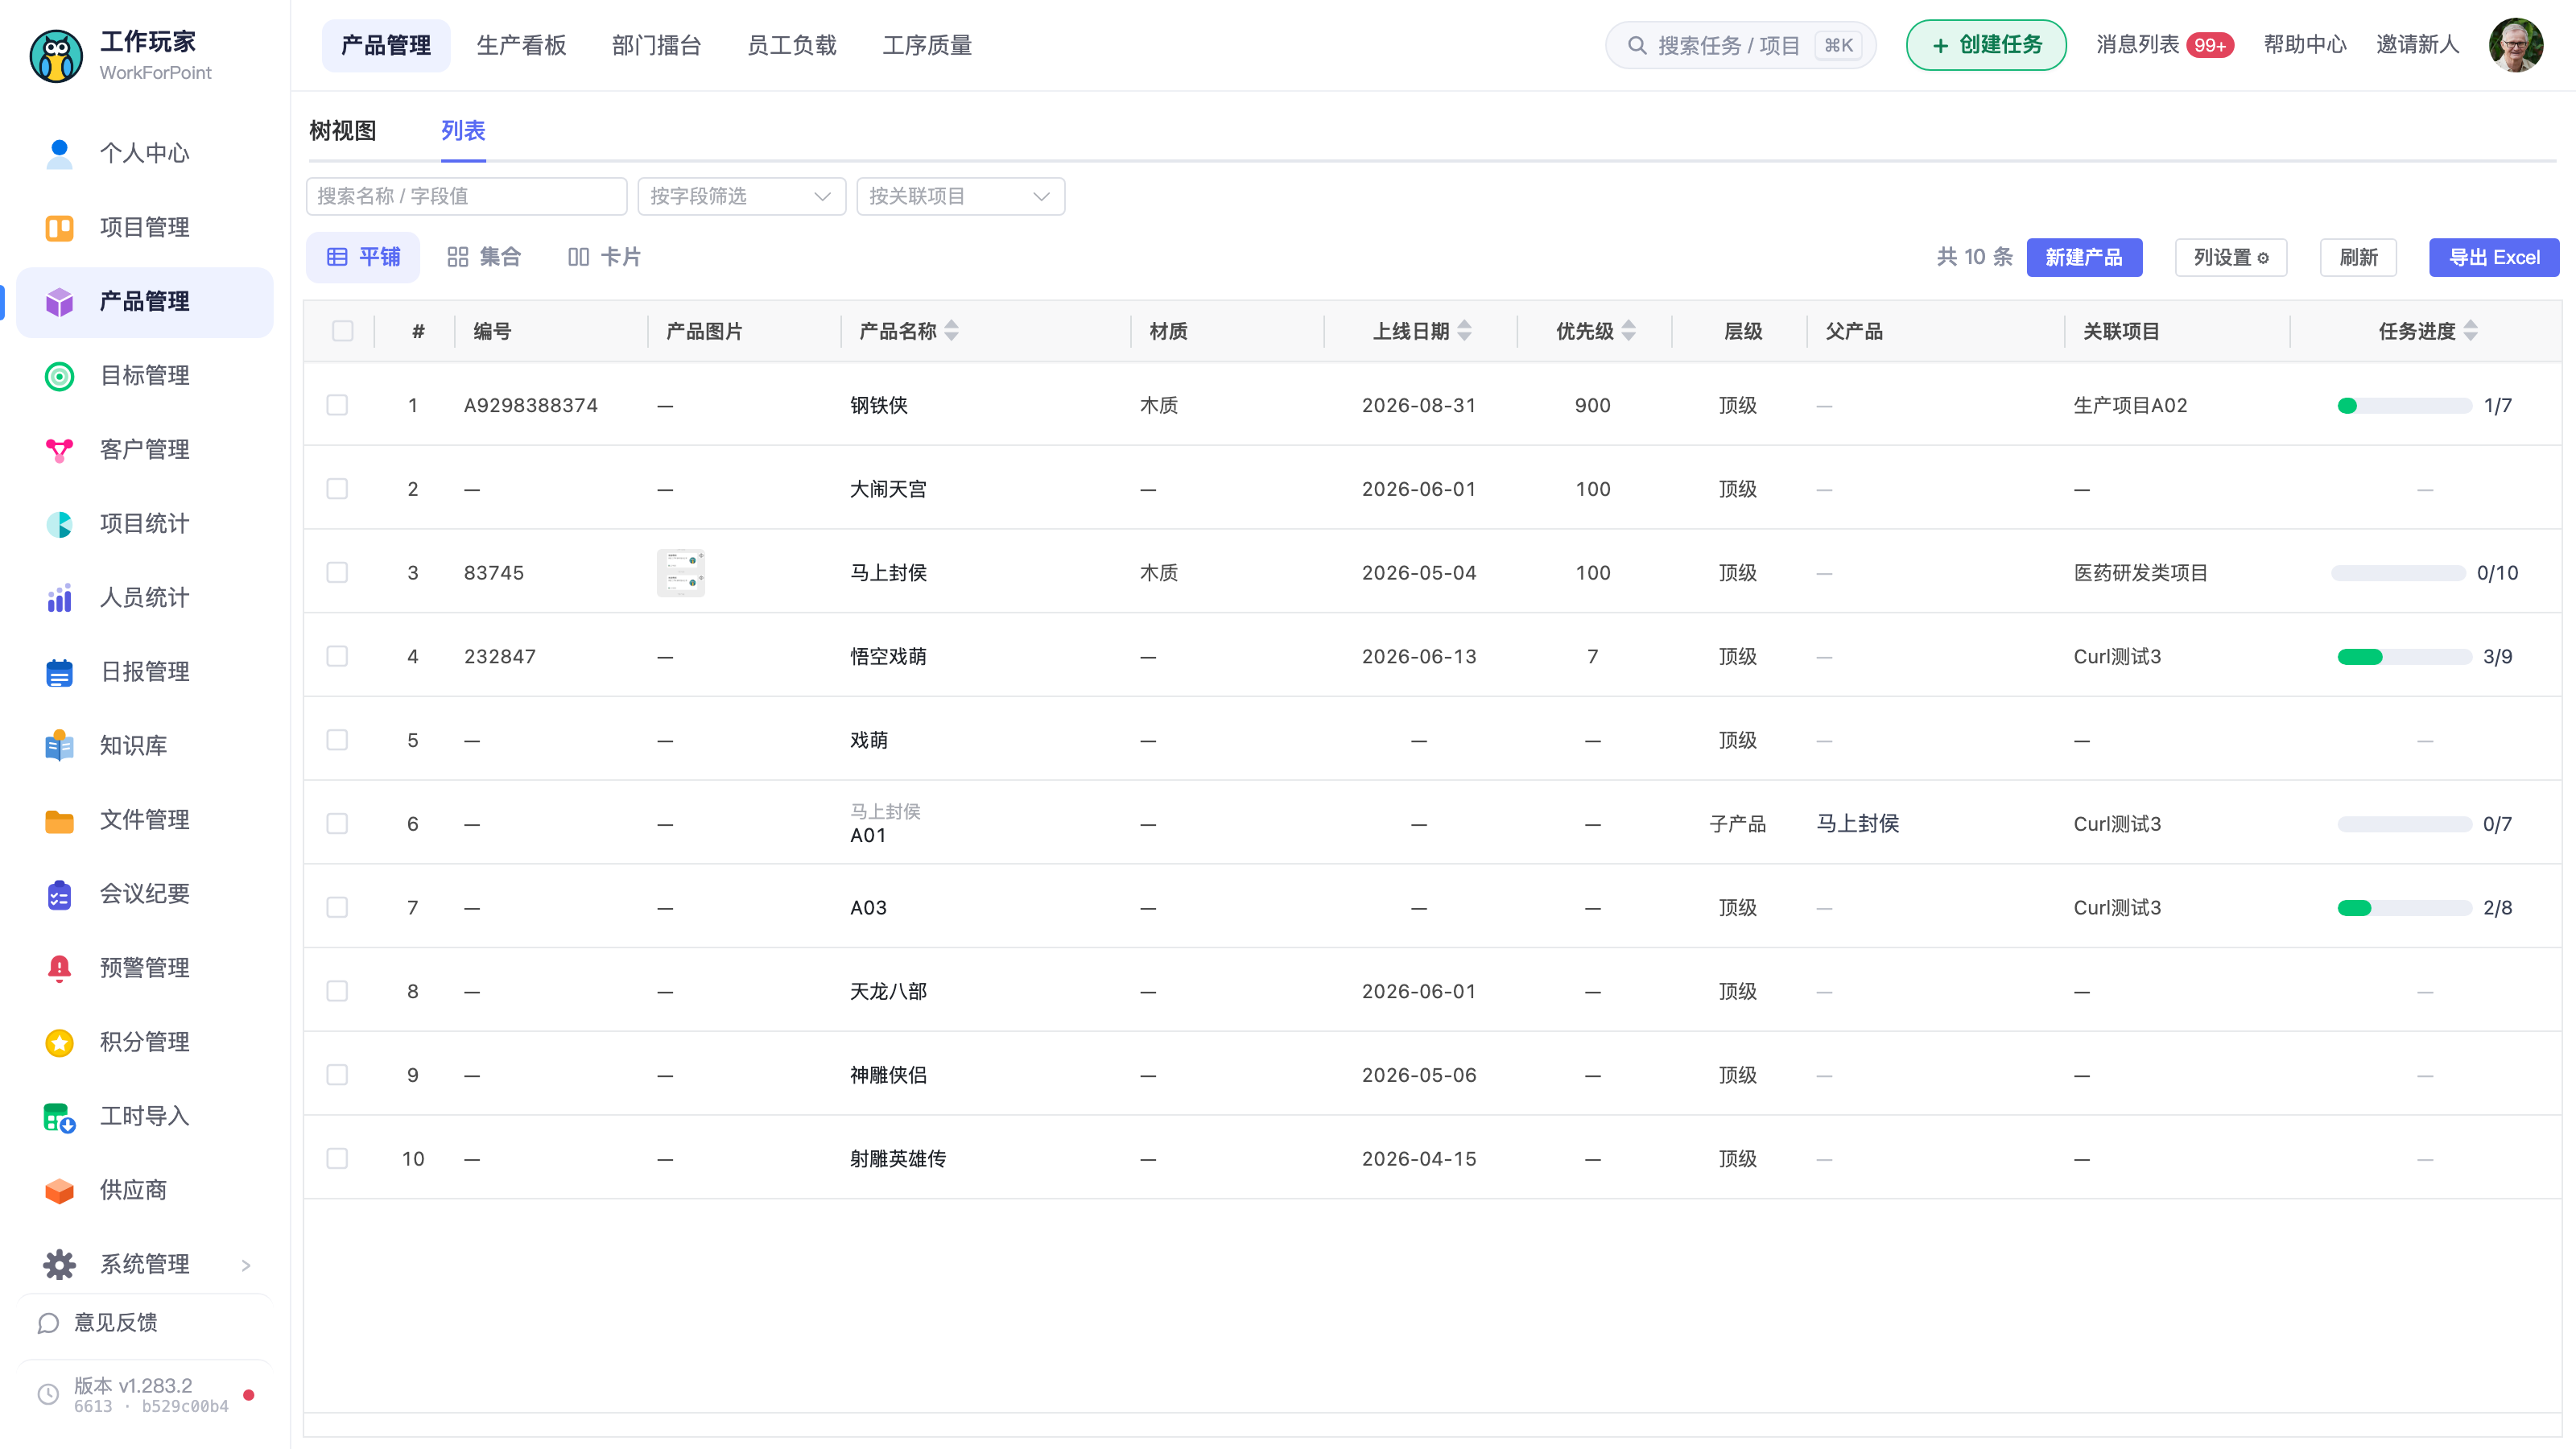Screen dimensions: 2576x1449
Task: Open 人员统计 bar chart icon
Action: [x=59, y=597]
